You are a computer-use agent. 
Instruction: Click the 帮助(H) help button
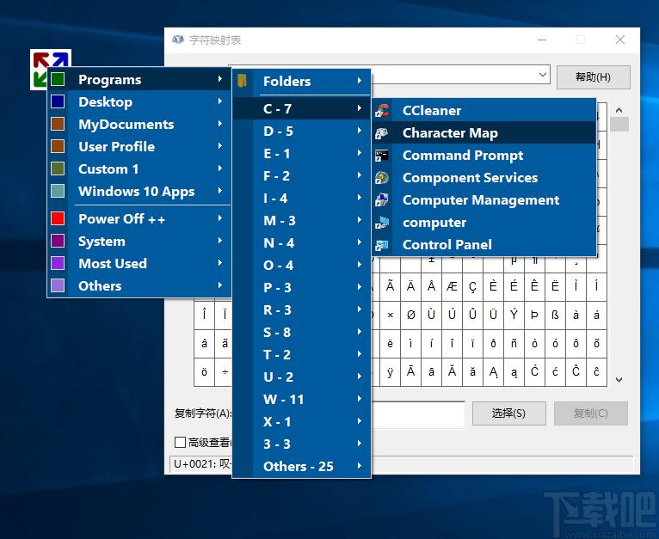[x=593, y=77]
